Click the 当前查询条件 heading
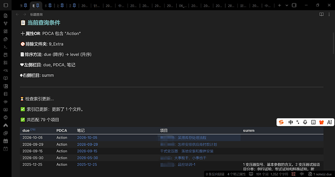The image size is (335, 177). (44, 23)
